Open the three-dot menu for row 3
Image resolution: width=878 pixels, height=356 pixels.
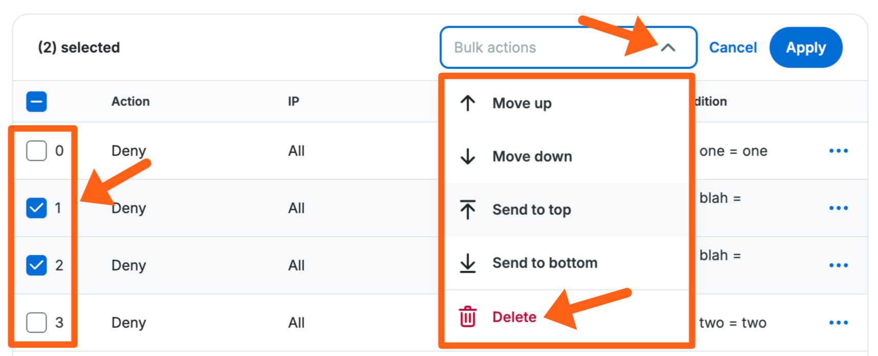coord(838,323)
